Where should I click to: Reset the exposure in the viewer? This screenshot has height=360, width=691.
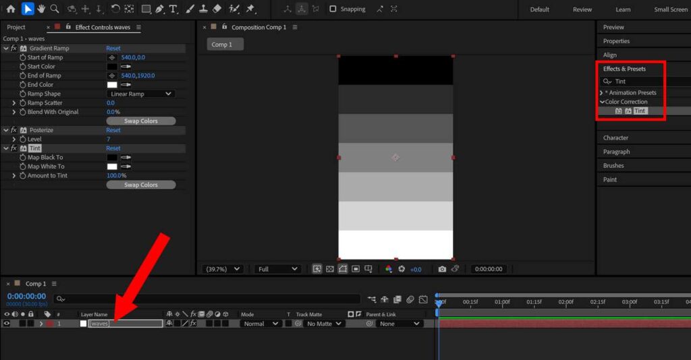(x=402, y=269)
